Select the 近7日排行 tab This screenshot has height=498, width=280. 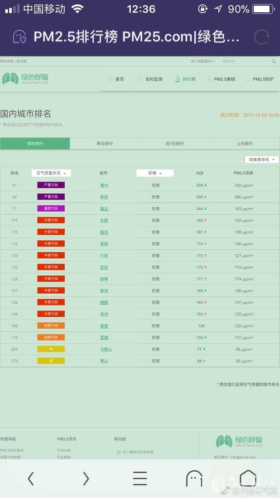click(175, 144)
